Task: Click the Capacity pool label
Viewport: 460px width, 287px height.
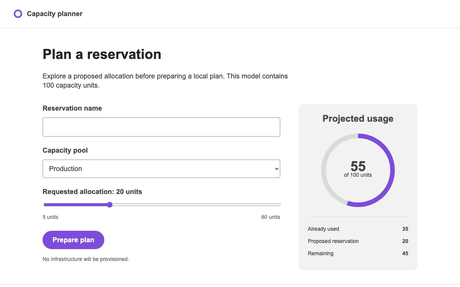Action: coord(65,150)
